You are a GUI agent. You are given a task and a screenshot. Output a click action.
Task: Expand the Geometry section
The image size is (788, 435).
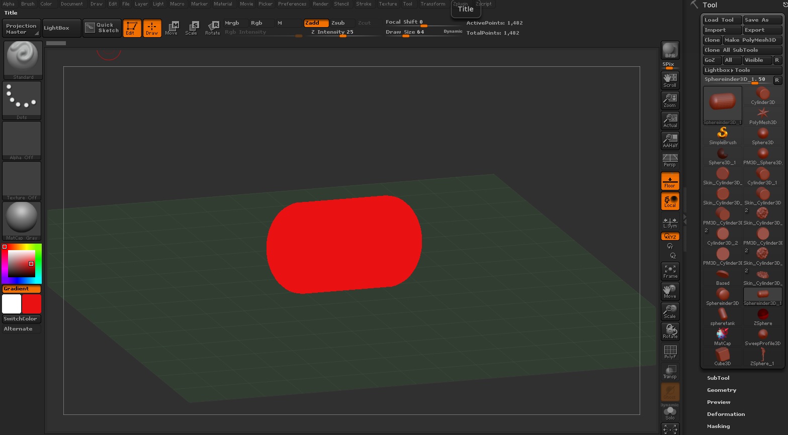722,390
